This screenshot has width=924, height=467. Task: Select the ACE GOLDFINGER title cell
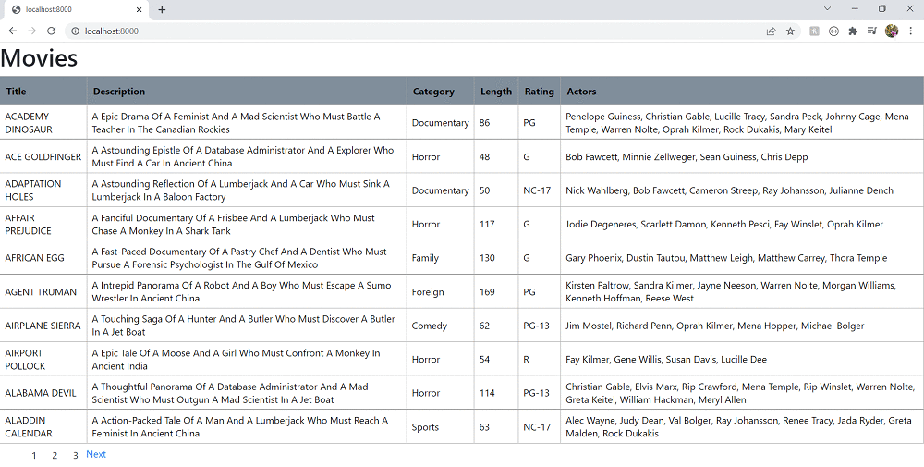pos(43,157)
